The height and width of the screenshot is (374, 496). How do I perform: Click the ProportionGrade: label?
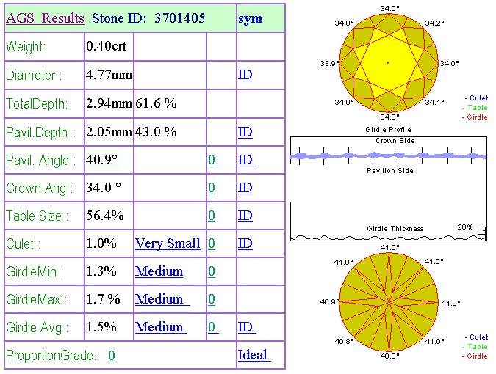coord(51,356)
